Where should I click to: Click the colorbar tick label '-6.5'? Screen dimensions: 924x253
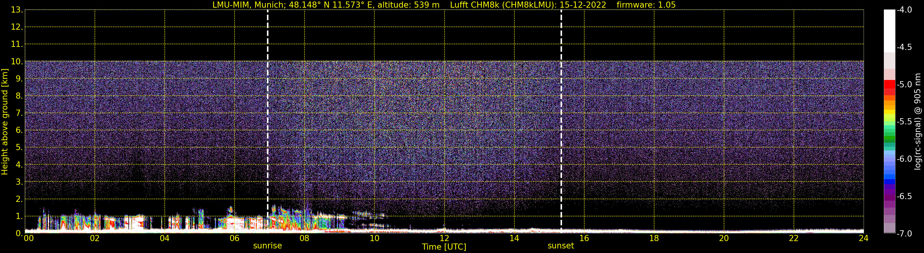tap(904, 196)
